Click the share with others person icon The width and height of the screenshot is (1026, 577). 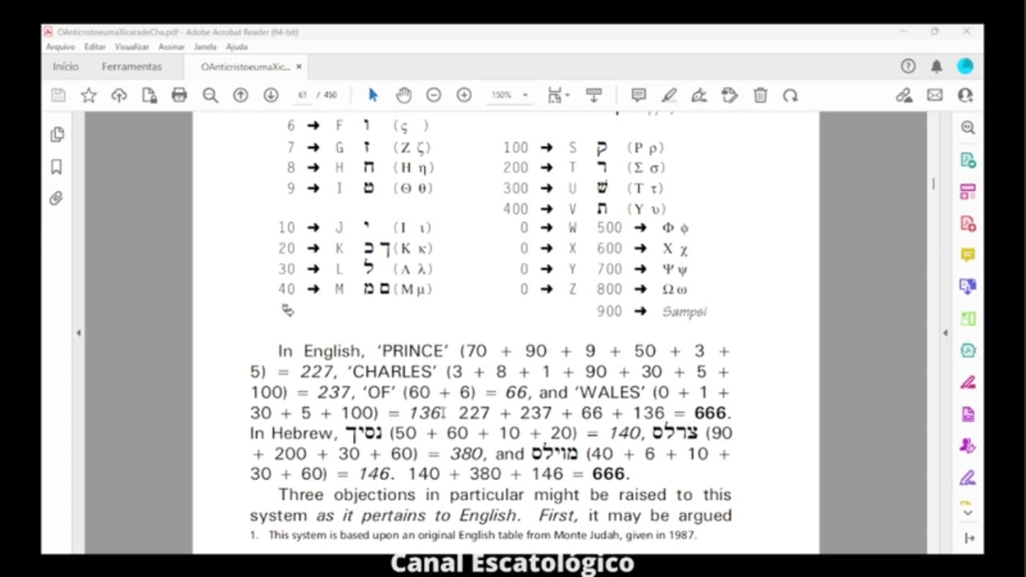(x=965, y=95)
